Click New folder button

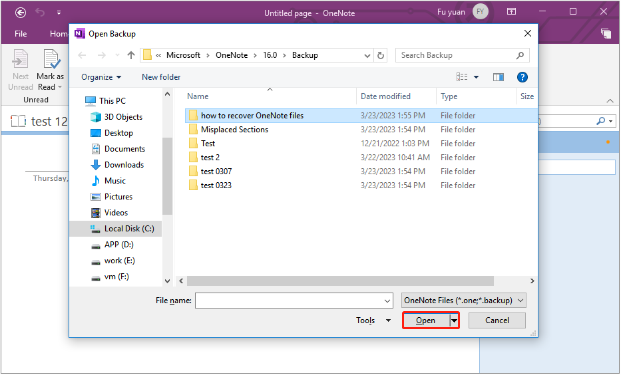click(161, 77)
